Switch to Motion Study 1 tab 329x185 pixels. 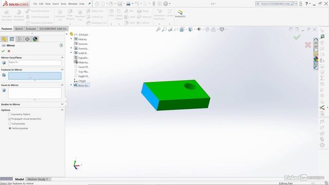pos(38,179)
